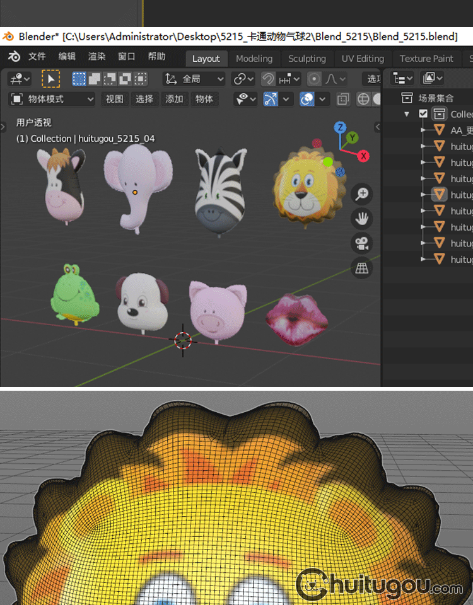473x605 pixels.
Task: Collapse the Collection tree in outliner
Action: pos(407,114)
